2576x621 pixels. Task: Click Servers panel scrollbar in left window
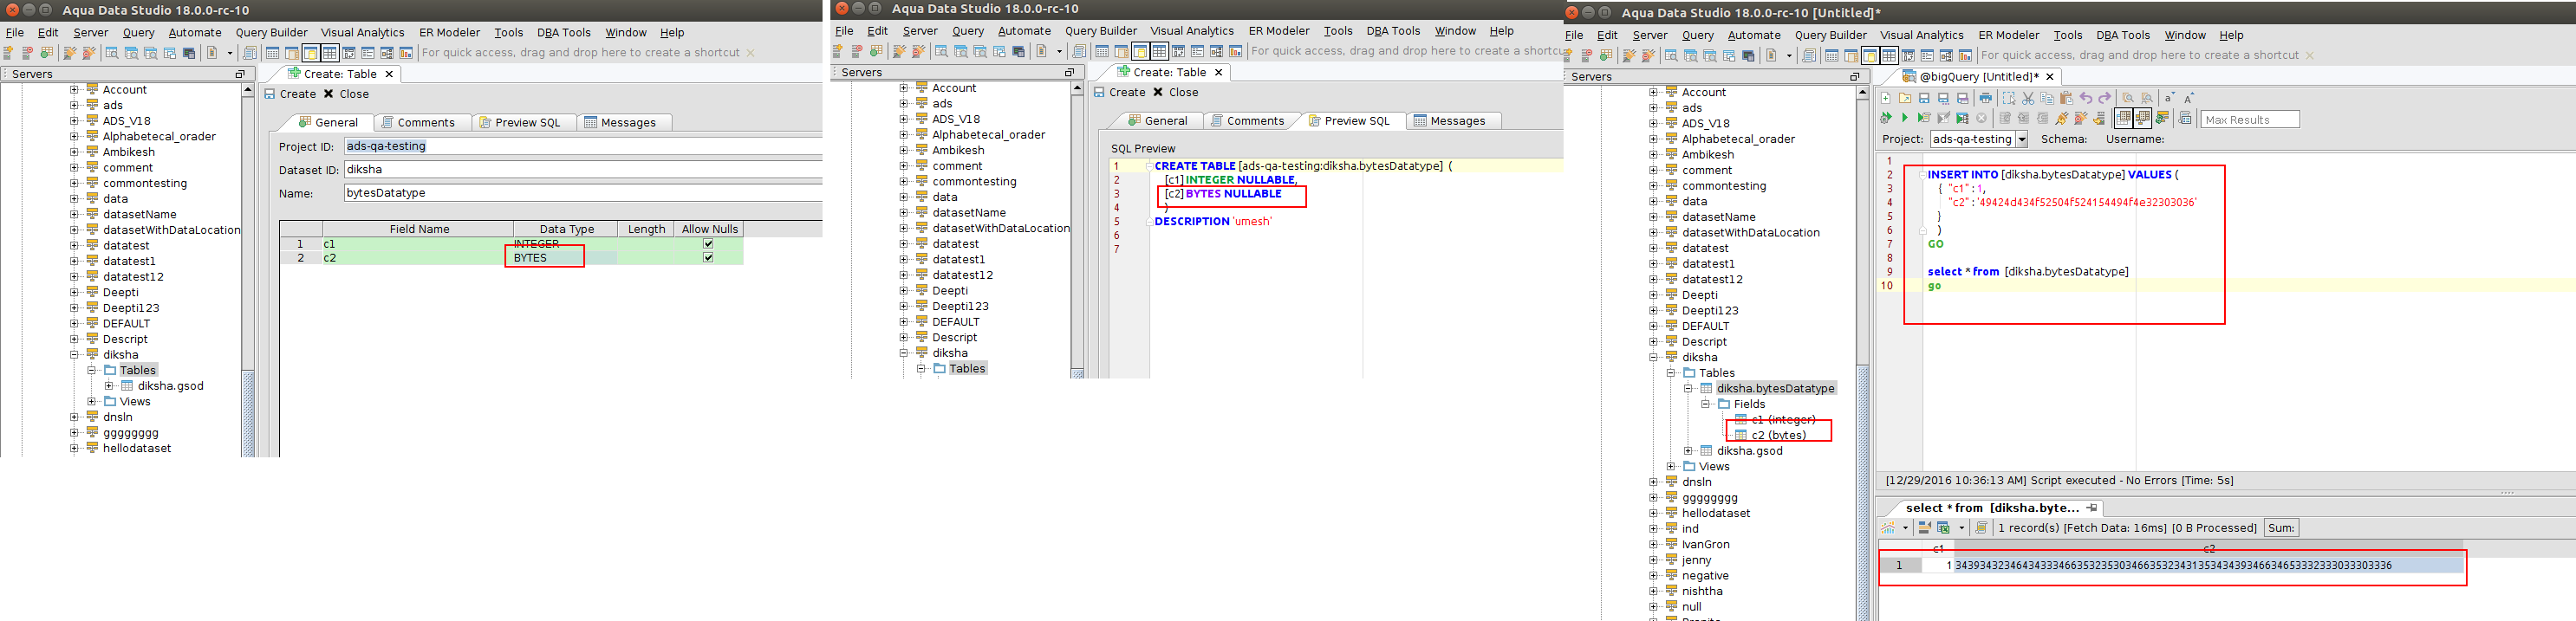[x=248, y=413]
